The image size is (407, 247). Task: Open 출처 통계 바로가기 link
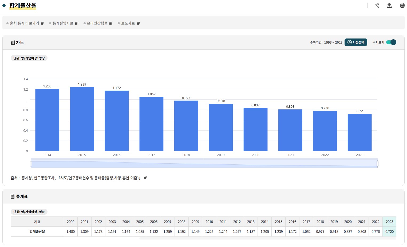coord(25,23)
